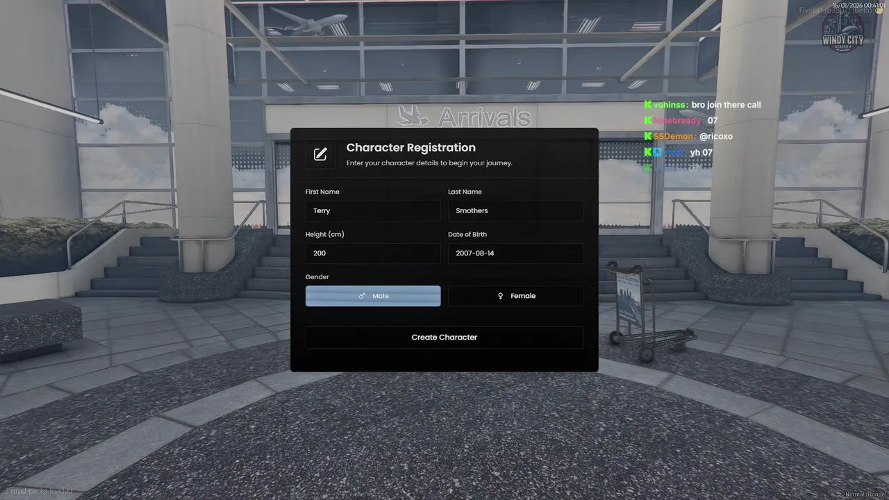Click the Date of Birth label
This screenshot has height=500, width=889.
[467, 235]
